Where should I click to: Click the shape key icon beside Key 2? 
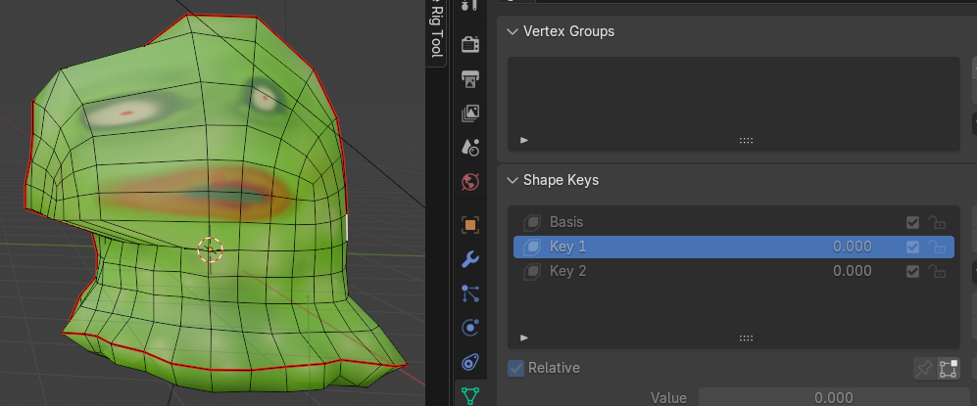point(531,271)
